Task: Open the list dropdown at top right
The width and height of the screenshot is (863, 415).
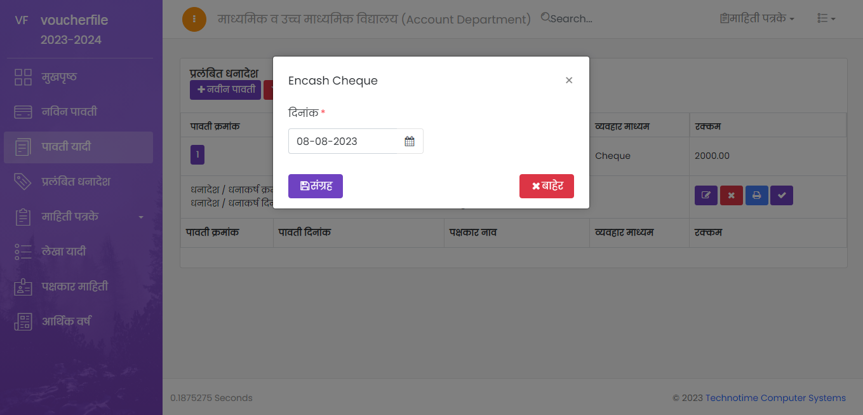Action: (x=826, y=18)
